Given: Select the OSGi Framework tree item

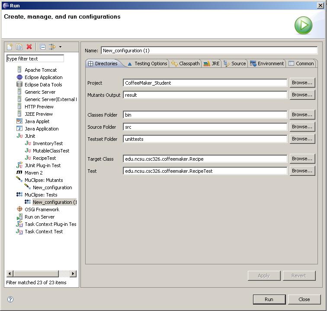Looking at the screenshot, I should 42,209.
